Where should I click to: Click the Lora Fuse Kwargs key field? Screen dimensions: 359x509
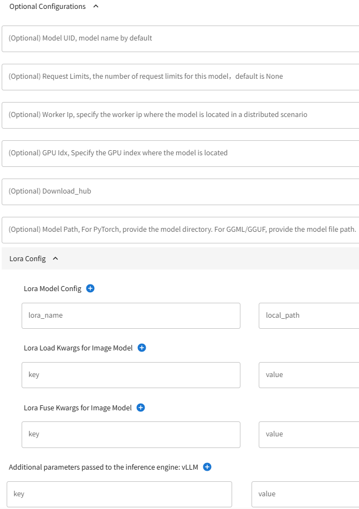point(131,435)
